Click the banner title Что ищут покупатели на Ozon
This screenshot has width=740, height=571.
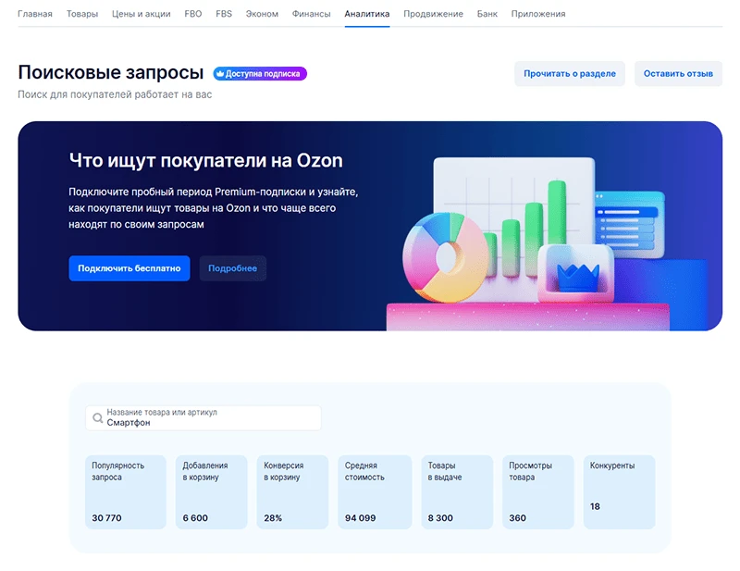click(205, 161)
